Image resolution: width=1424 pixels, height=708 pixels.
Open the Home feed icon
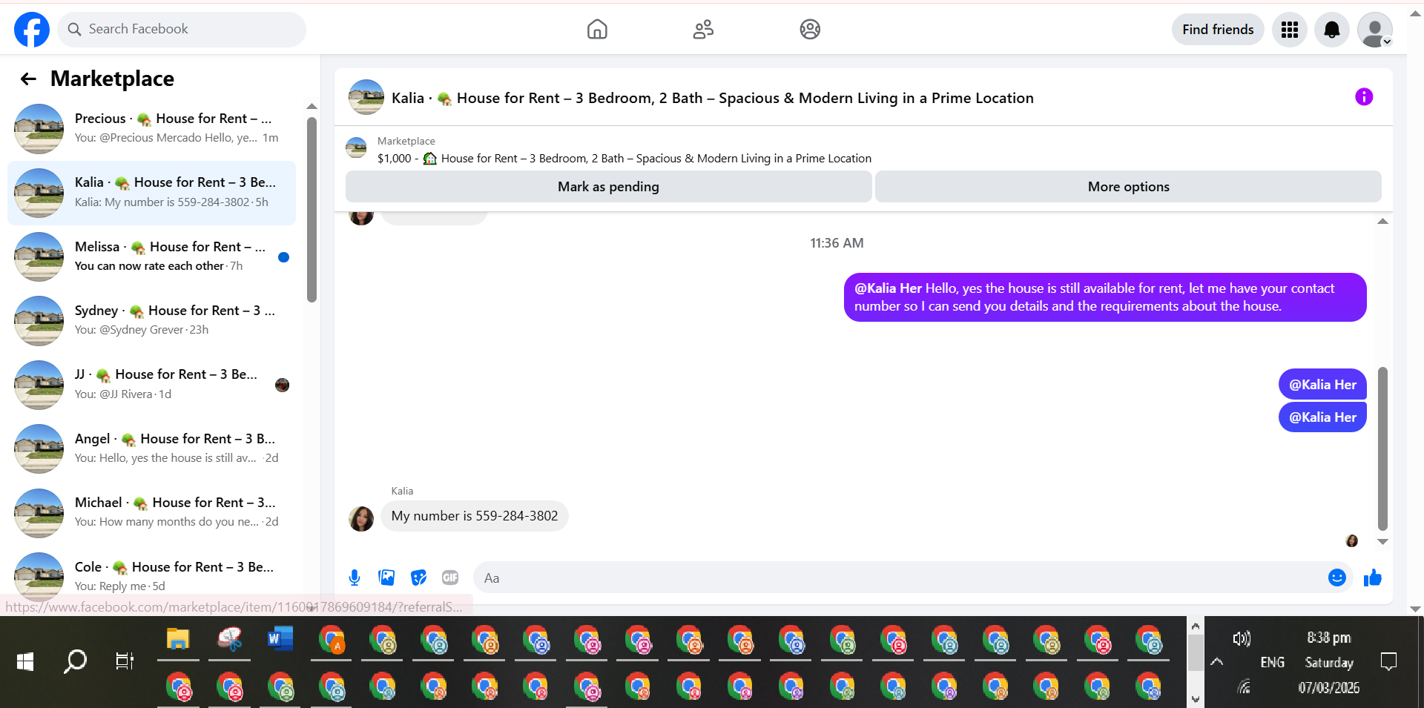pyautogui.click(x=597, y=30)
